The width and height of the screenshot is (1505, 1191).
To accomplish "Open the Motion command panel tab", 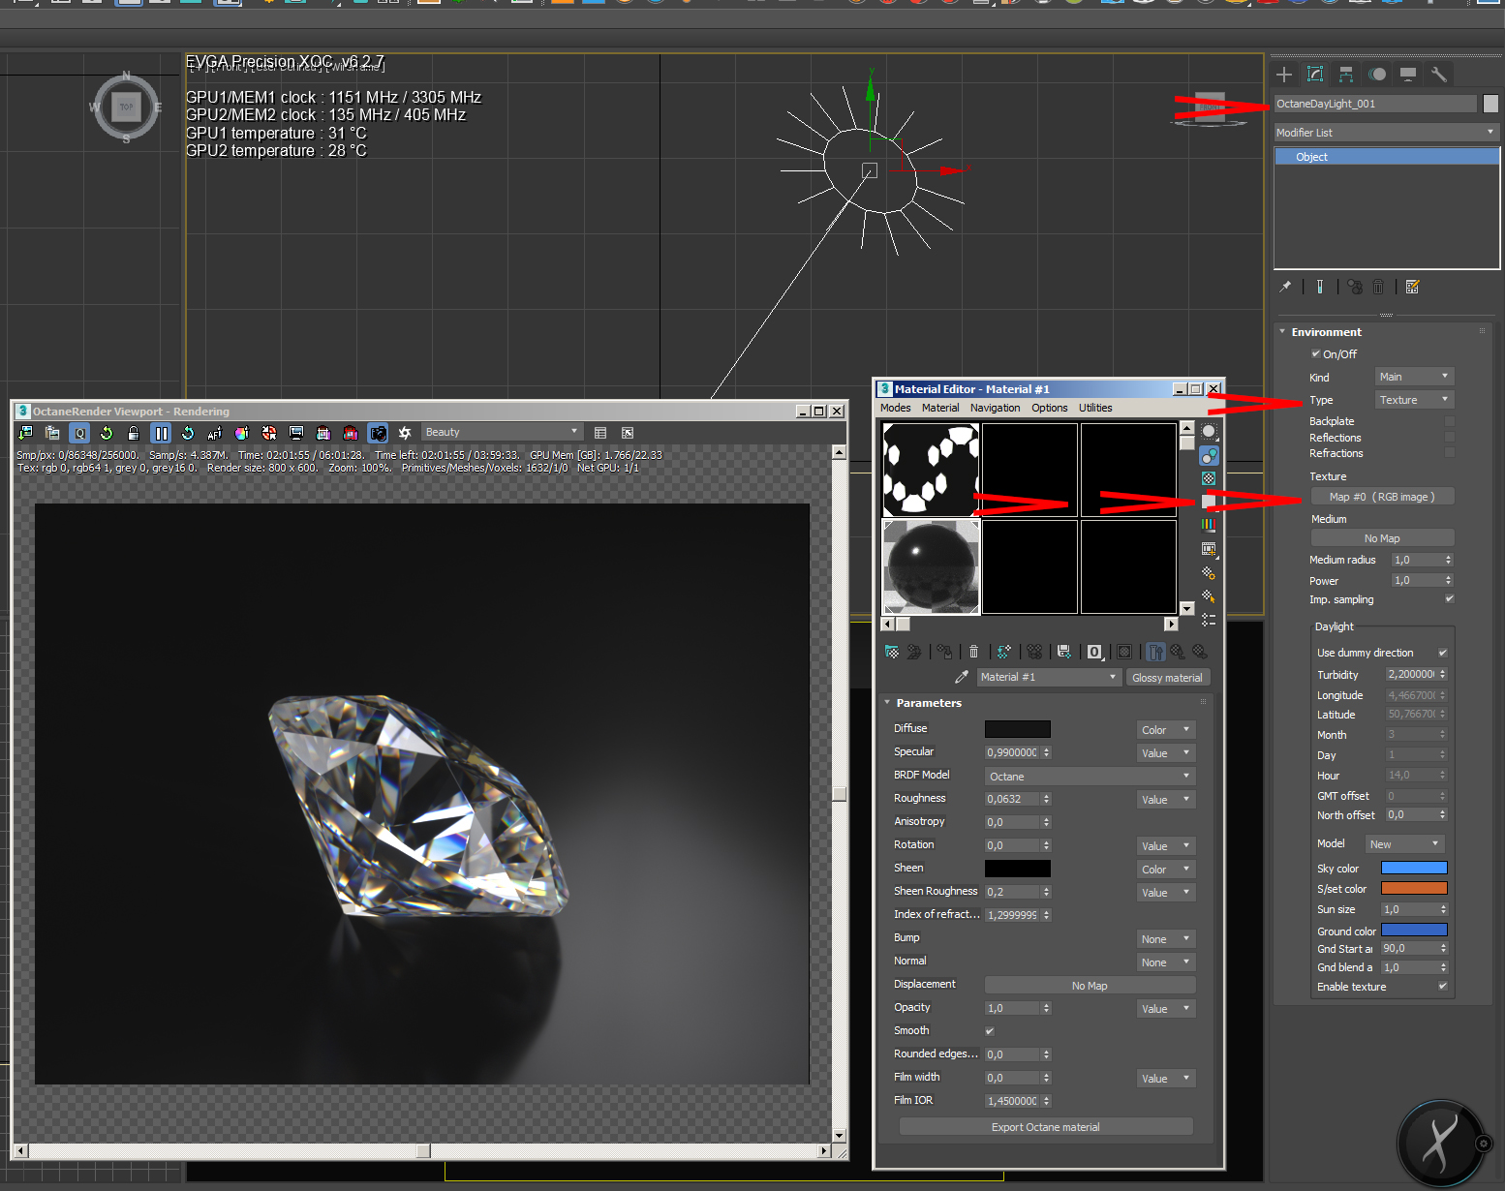I will click(x=1377, y=75).
